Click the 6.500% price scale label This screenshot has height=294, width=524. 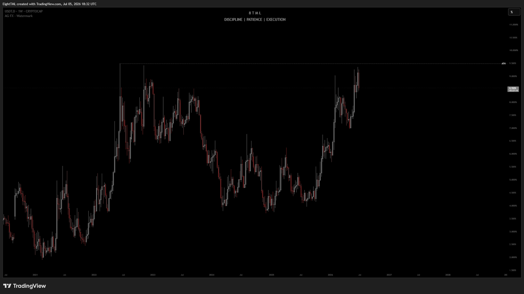[x=513, y=141]
